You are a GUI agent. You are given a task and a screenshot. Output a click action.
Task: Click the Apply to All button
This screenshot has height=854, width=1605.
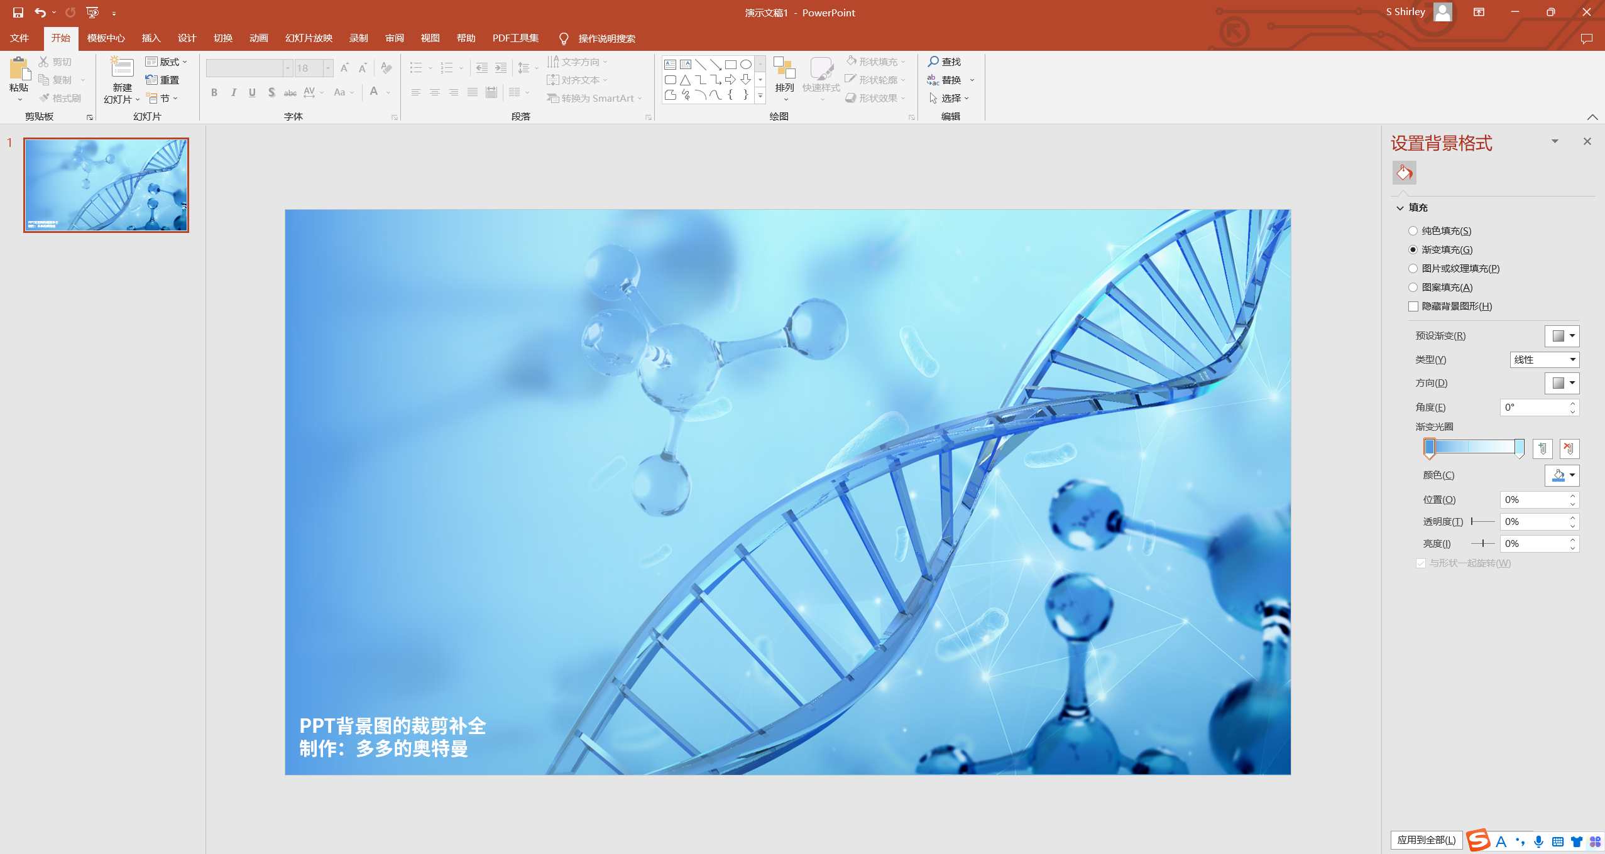pyautogui.click(x=1426, y=840)
